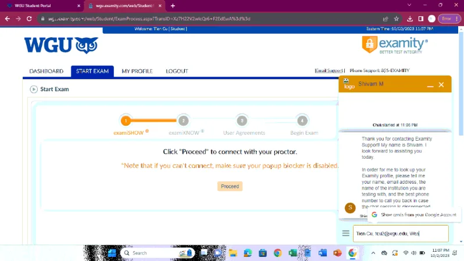This screenshot has height=261, width=464.
Task: Open the tab search dropdown arrow
Action: coord(409,5)
